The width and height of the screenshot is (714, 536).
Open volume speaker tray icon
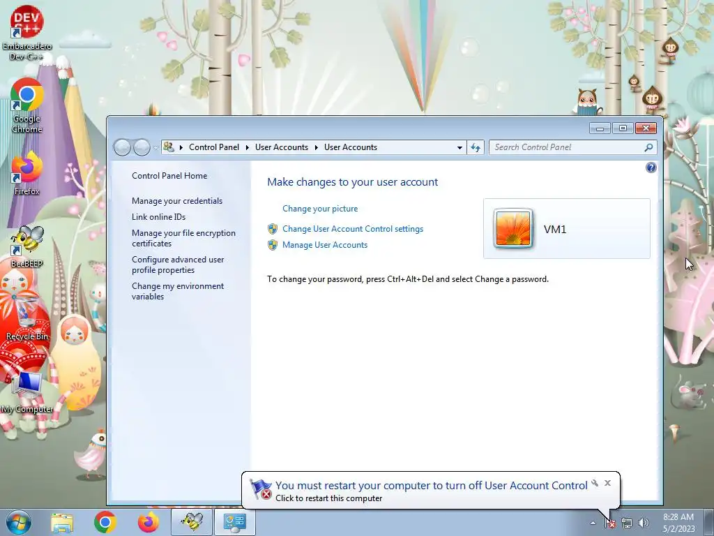[643, 523]
